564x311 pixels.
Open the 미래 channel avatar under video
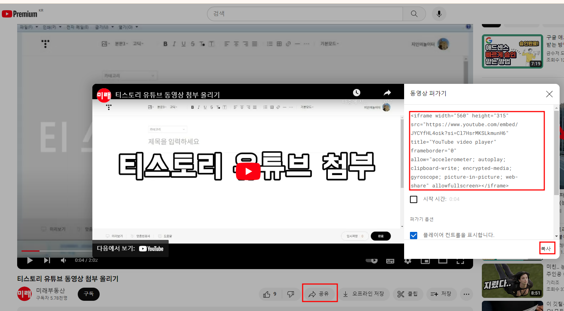[24, 293]
